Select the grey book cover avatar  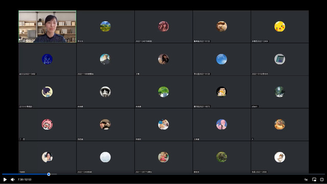point(279,59)
